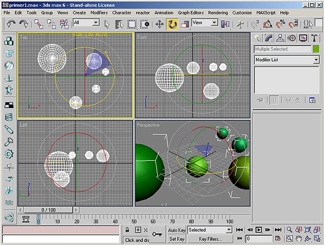The width and height of the screenshot is (324, 245).
Task: Expand the Modifier List dropdown
Action: coord(316,60)
